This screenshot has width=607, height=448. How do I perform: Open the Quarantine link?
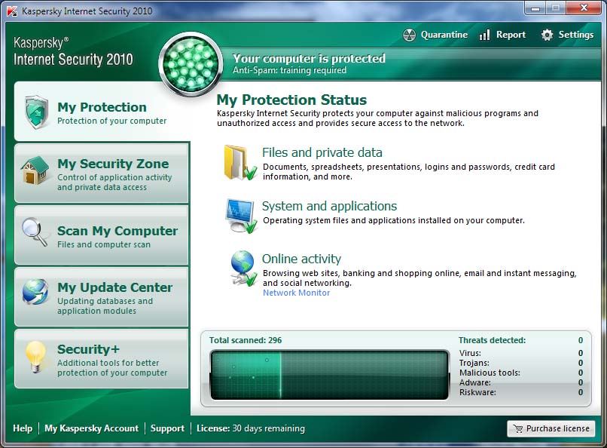pyautogui.click(x=444, y=35)
